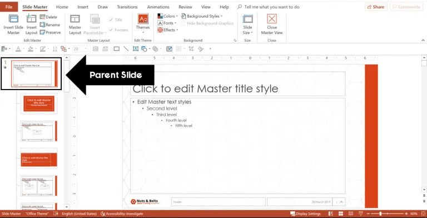This screenshot has width=427, height=218.
Task: Open the font size box showing 28
Action: 80,49
